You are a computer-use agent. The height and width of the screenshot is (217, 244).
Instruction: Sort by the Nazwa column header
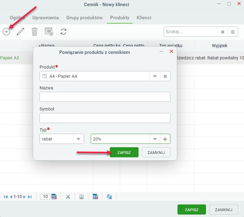click(48, 46)
